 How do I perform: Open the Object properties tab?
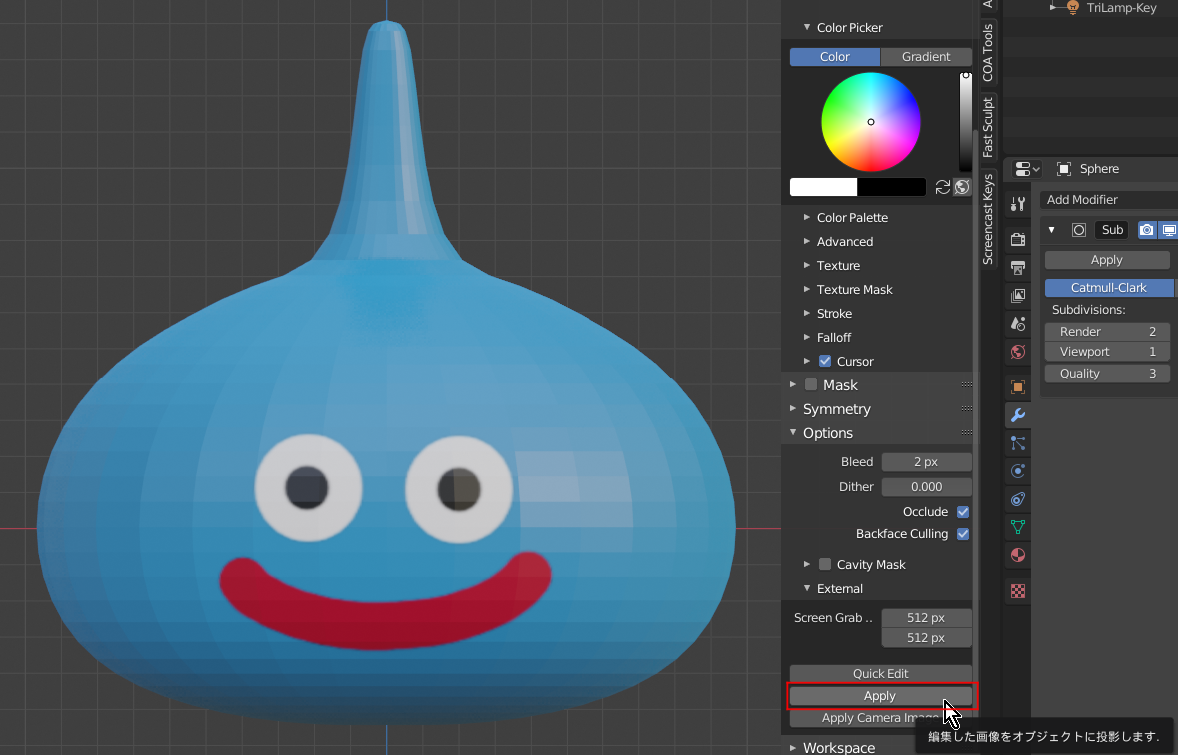point(1018,387)
